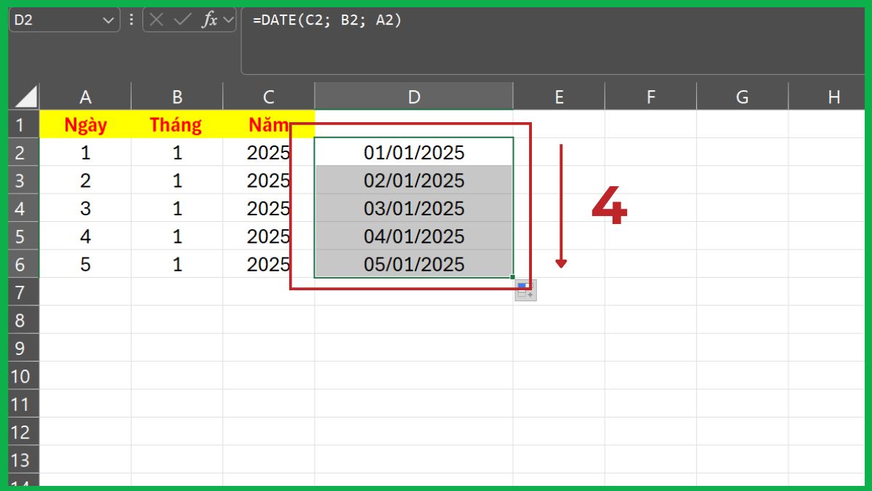This screenshot has height=491, width=872.
Task: Click the Enter (checkmark) icon on the formula bar
Action: 183,20
